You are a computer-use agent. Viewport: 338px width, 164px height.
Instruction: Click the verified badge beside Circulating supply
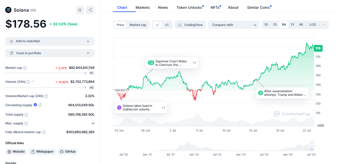pyautogui.click(x=35, y=105)
